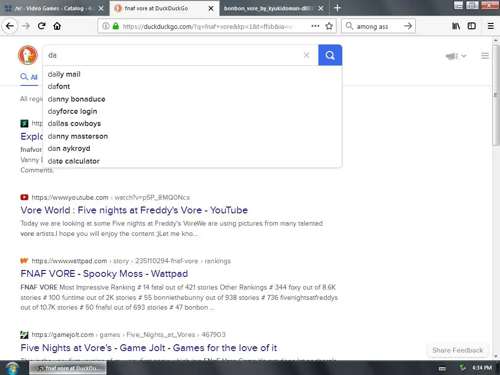500x375 pixels.
Task: Click the network tray icon
Action: point(462,368)
